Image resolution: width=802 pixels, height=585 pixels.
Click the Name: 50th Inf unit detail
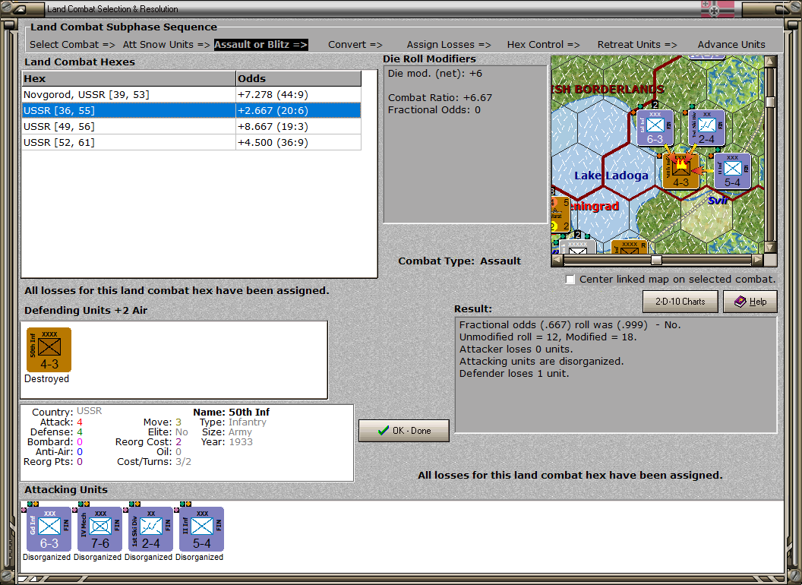point(231,412)
